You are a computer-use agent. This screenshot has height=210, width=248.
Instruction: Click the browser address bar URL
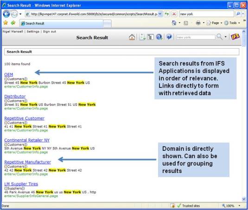94,14
